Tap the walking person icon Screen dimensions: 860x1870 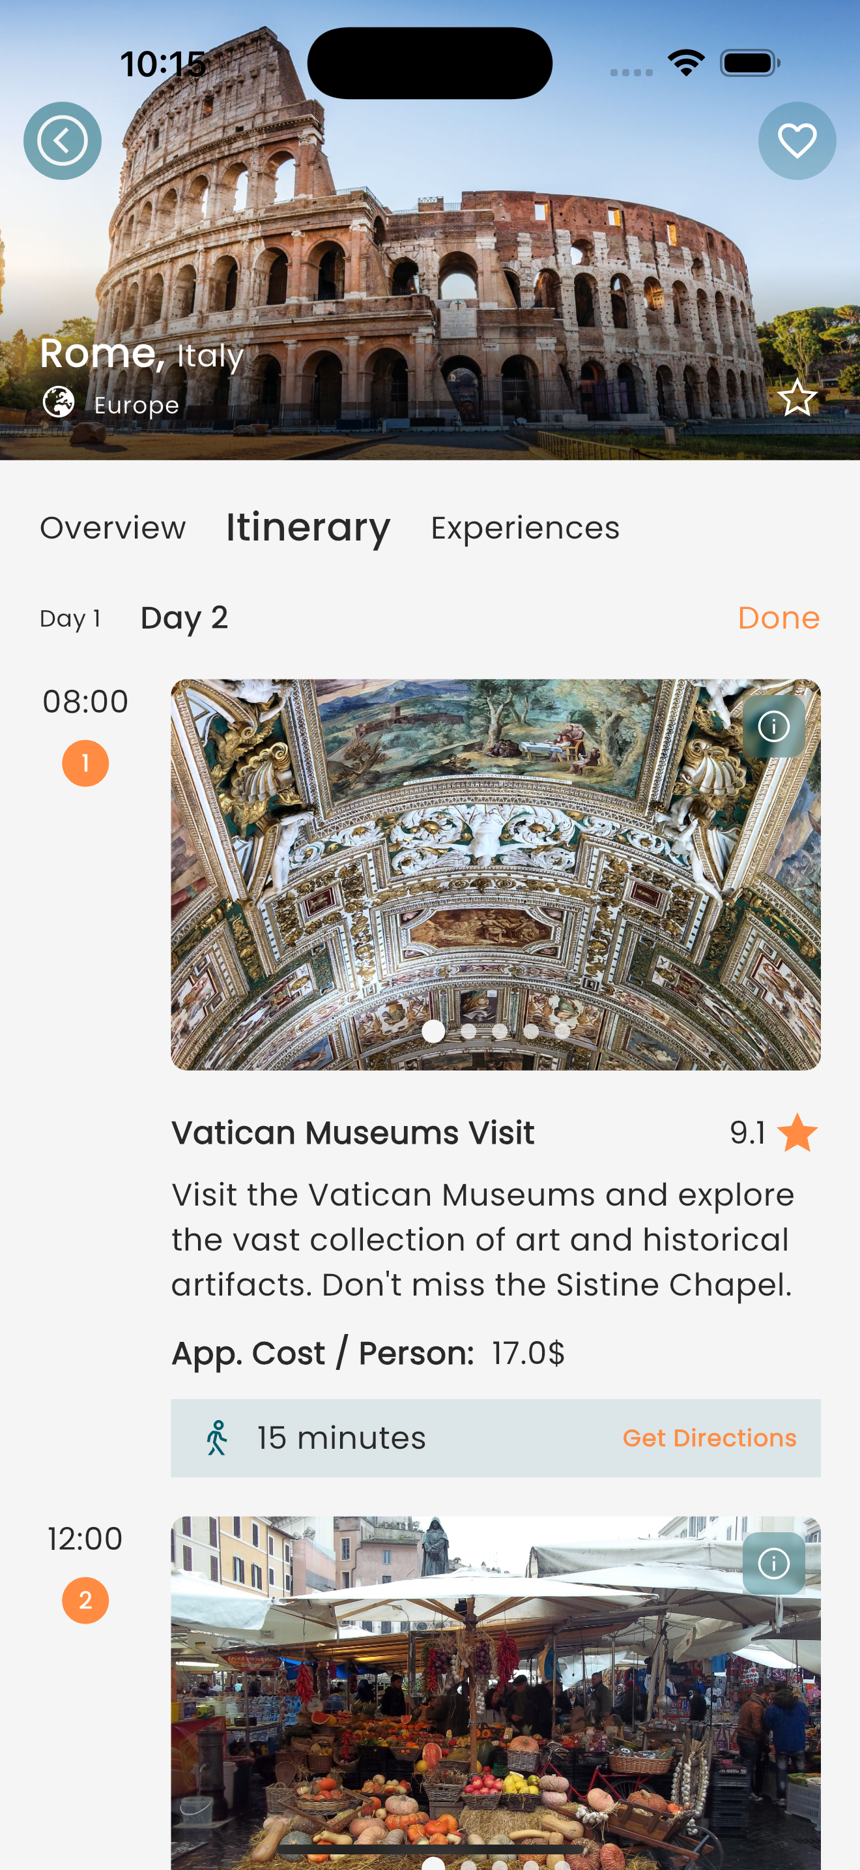click(217, 1437)
